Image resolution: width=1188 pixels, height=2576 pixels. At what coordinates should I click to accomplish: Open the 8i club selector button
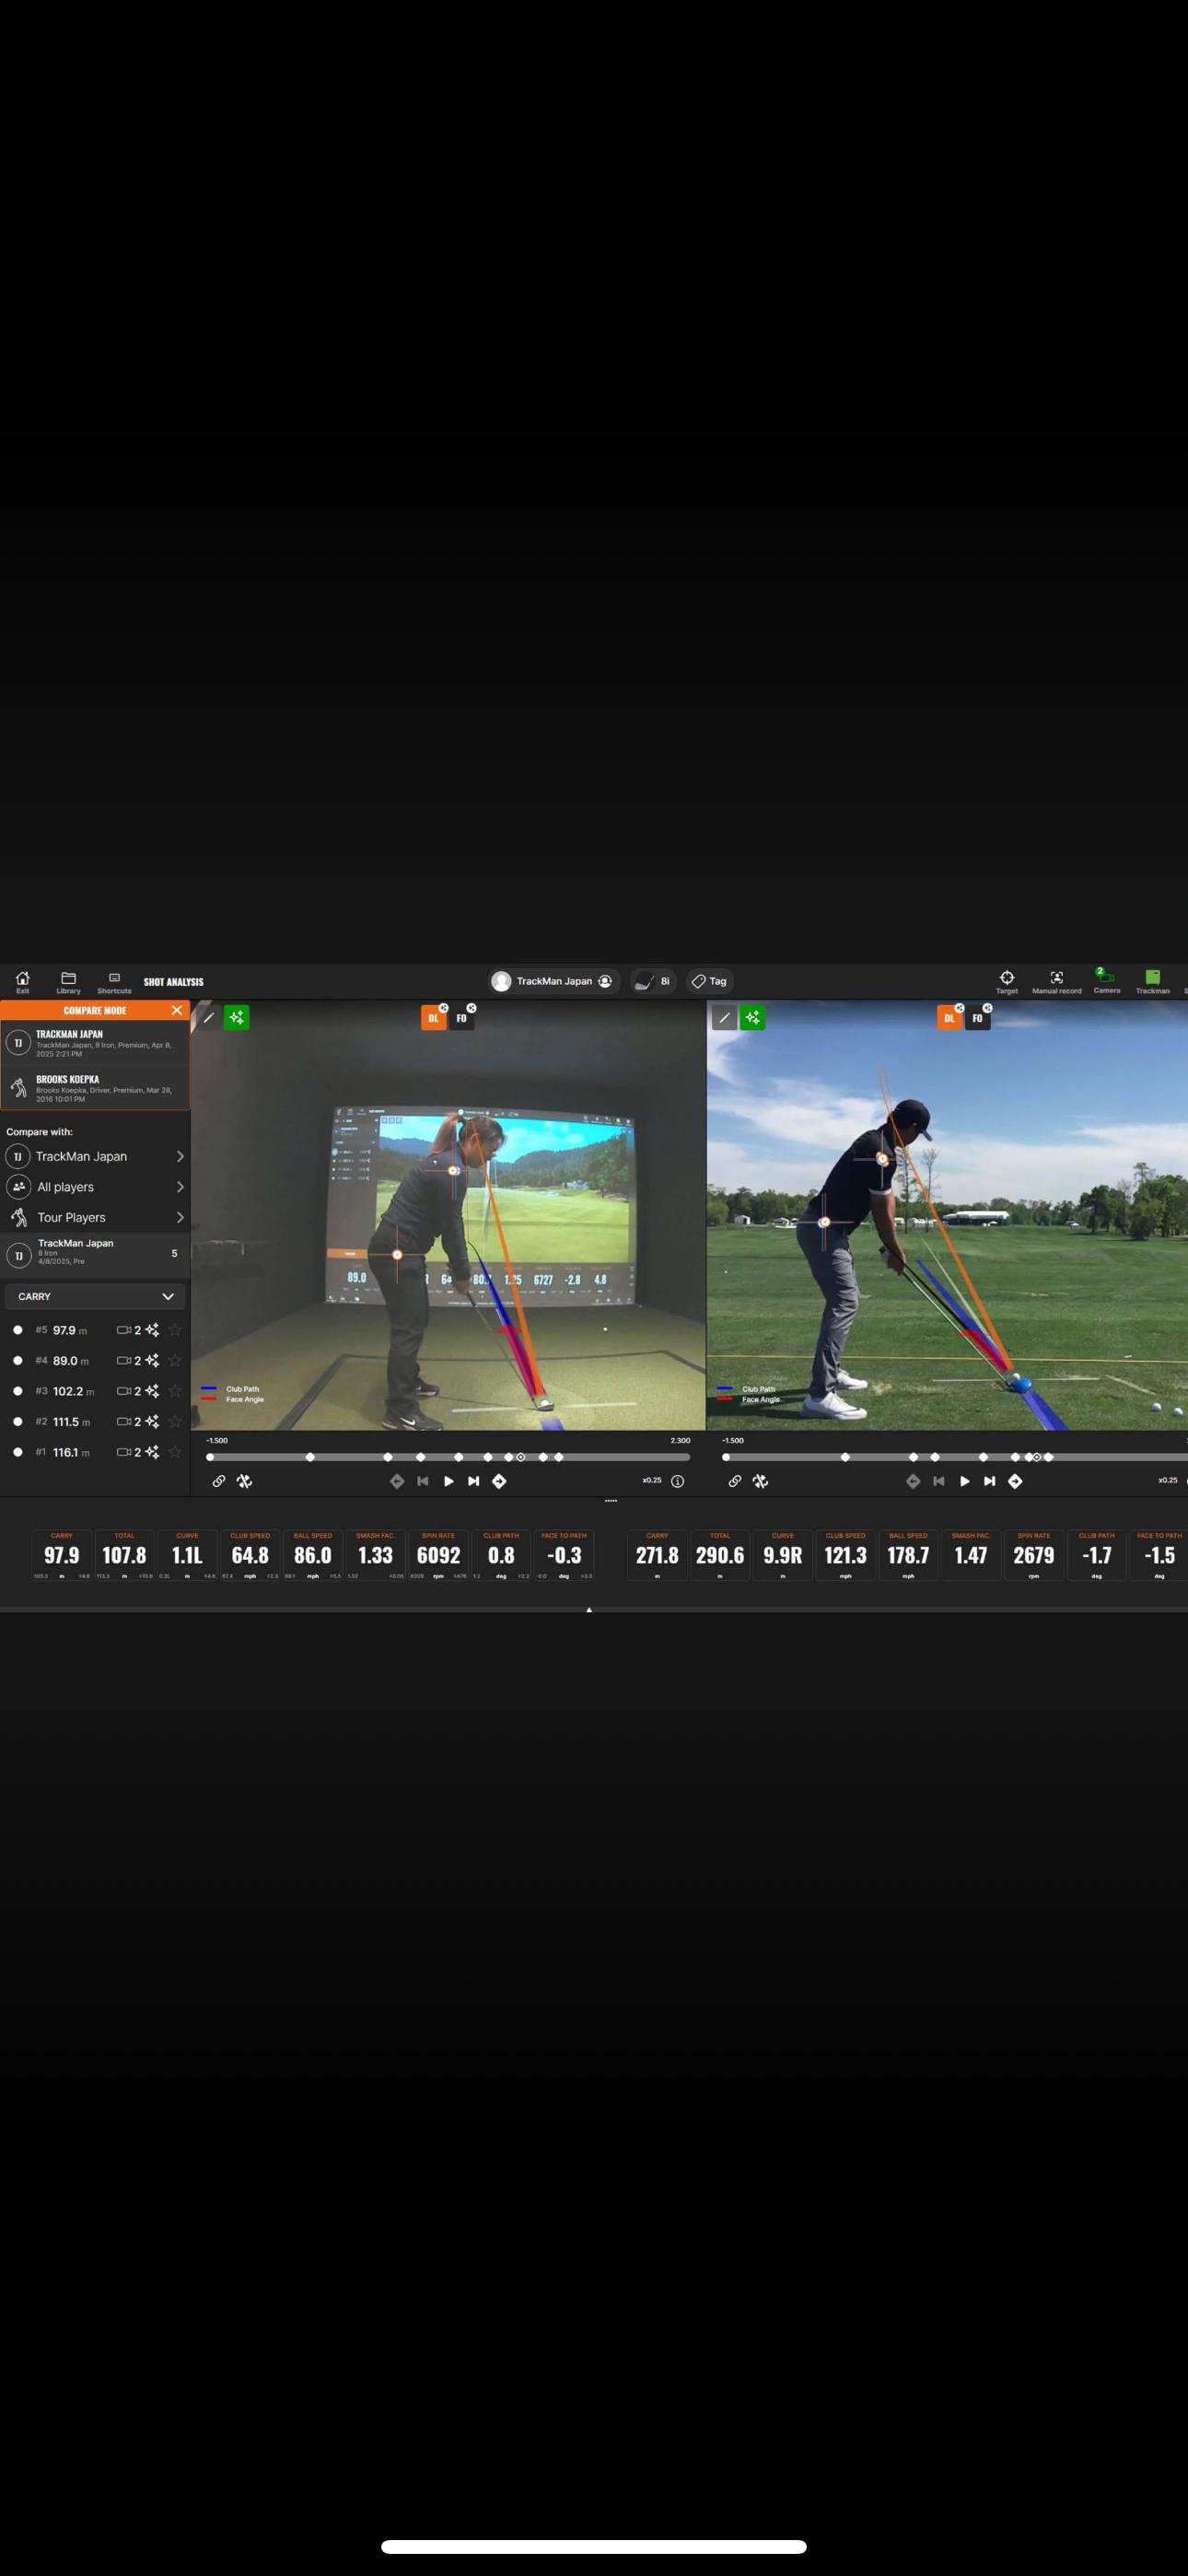pyautogui.click(x=653, y=981)
